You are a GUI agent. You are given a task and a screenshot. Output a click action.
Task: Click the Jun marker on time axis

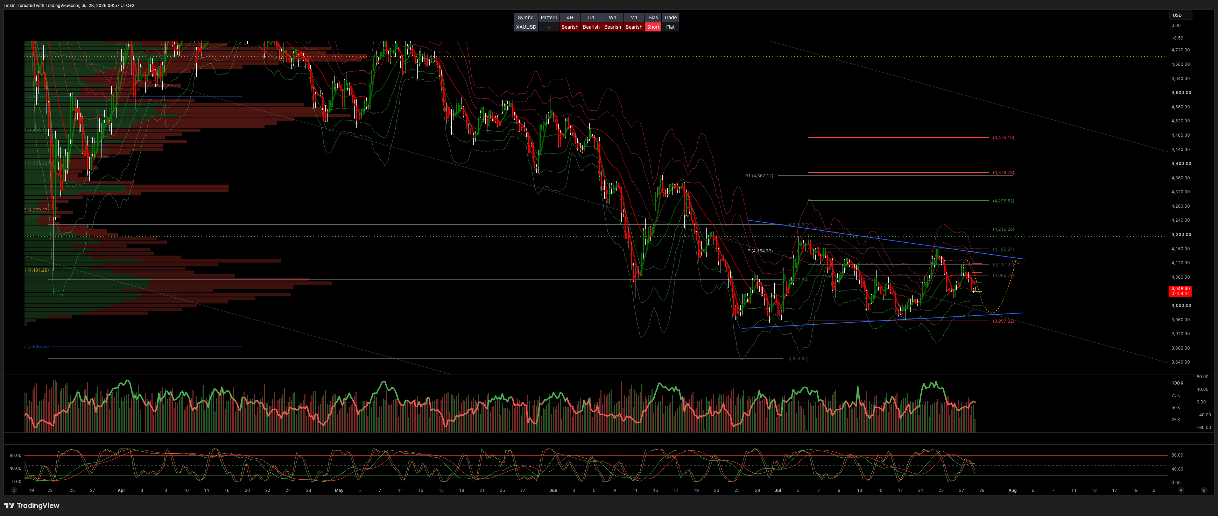tap(553, 490)
